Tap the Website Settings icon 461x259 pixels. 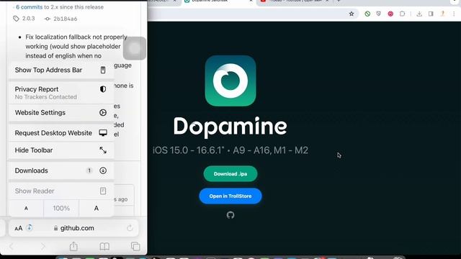click(x=103, y=112)
